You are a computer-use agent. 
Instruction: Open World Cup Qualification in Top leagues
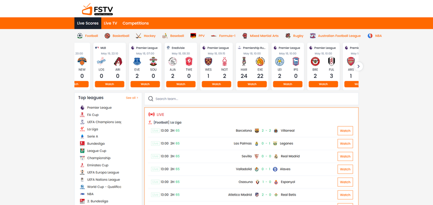[104, 187]
